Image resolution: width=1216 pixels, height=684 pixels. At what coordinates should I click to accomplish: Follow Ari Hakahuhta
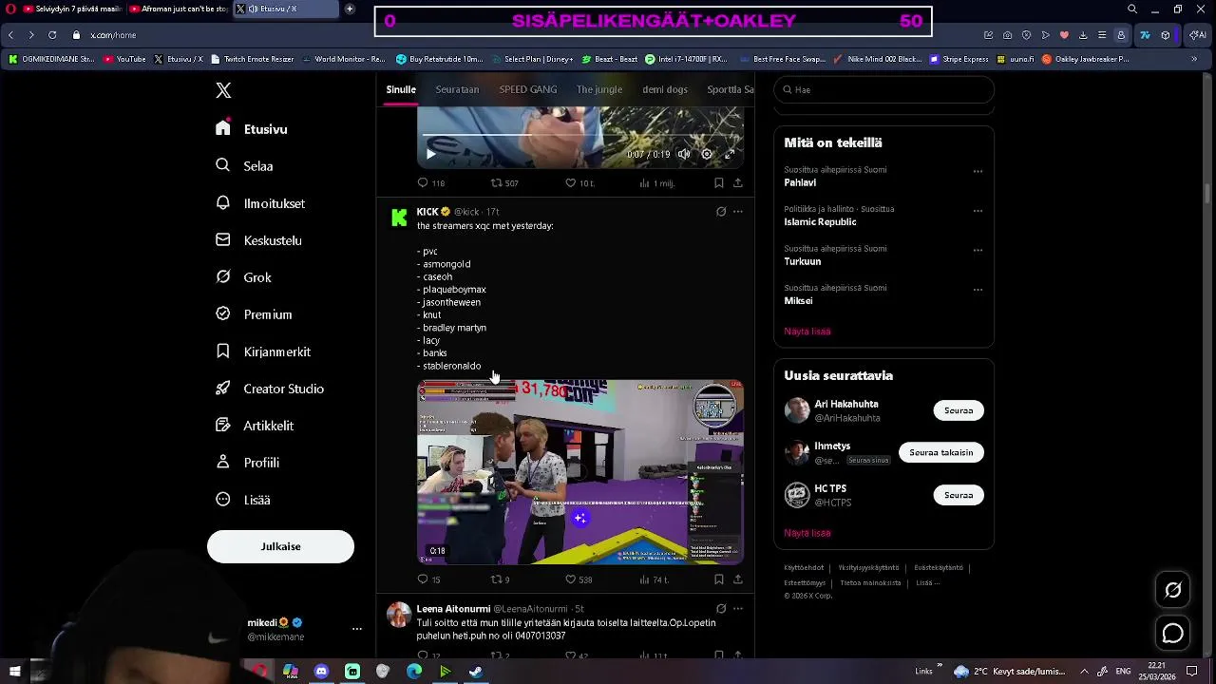959,410
